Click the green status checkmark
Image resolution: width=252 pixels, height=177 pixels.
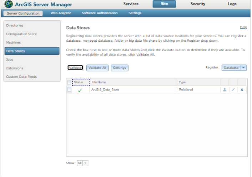pyautogui.click(x=80, y=90)
